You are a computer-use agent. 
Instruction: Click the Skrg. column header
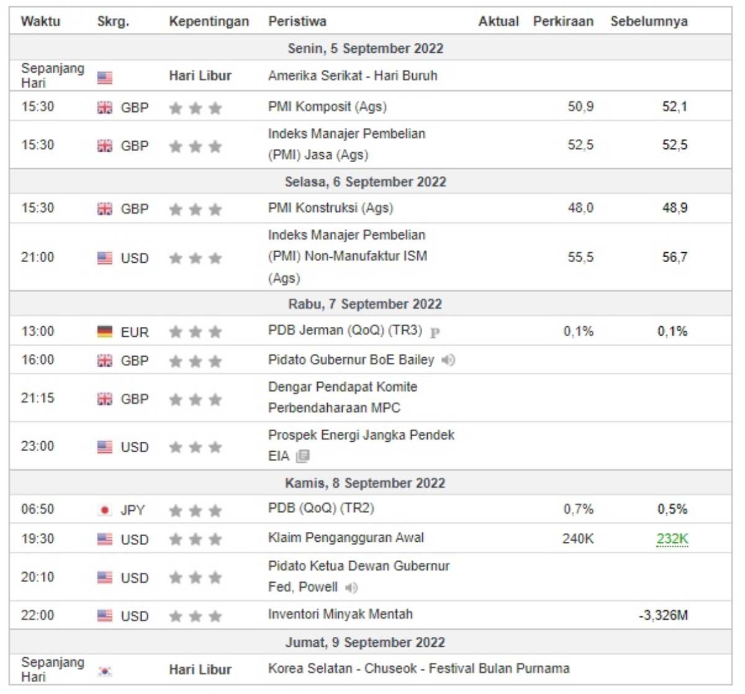pyautogui.click(x=113, y=22)
